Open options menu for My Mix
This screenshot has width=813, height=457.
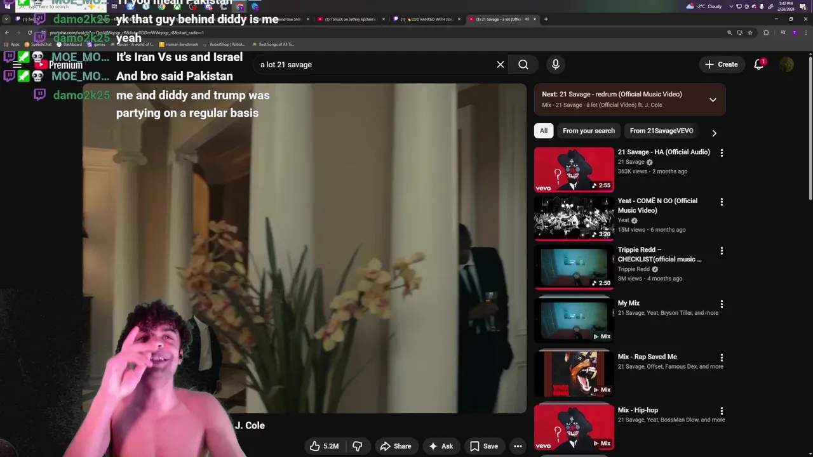pyautogui.click(x=722, y=304)
